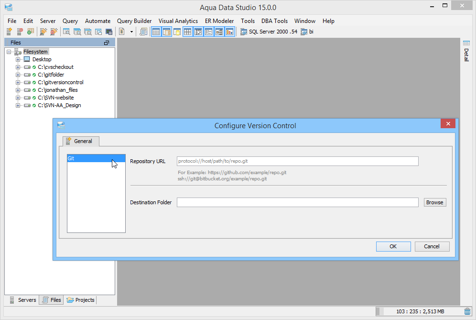The width and height of the screenshot is (476, 320).
Task: Select C:\jonathan_files in file tree
Action: (58, 90)
